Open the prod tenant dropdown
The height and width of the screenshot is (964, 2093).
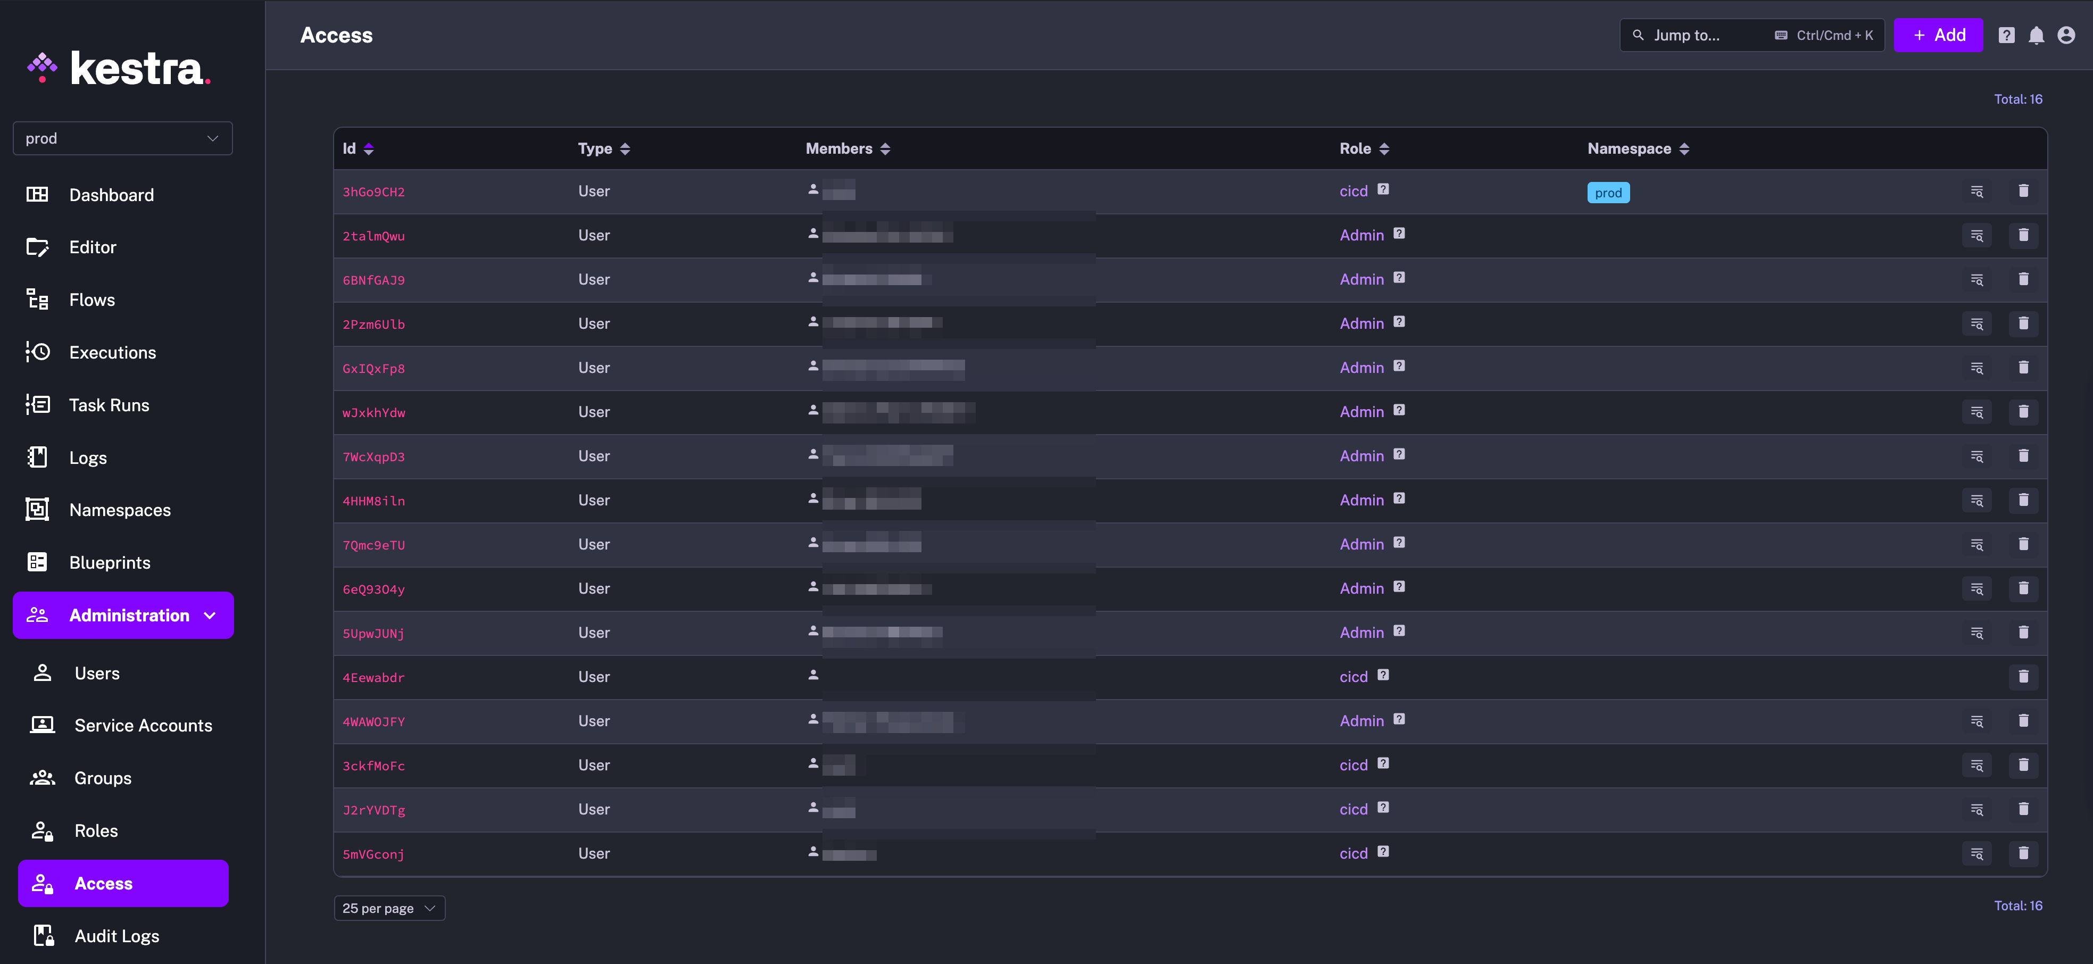pos(123,138)
